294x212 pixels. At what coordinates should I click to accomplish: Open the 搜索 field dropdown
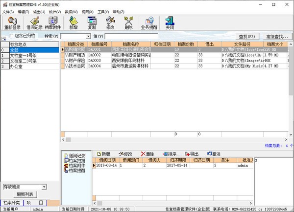coord(88,36)
